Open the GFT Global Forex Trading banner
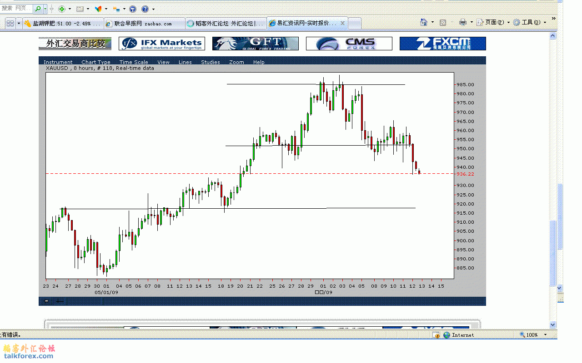The height and width of the screenshot is (363, 582). click(x=256, y=44)
